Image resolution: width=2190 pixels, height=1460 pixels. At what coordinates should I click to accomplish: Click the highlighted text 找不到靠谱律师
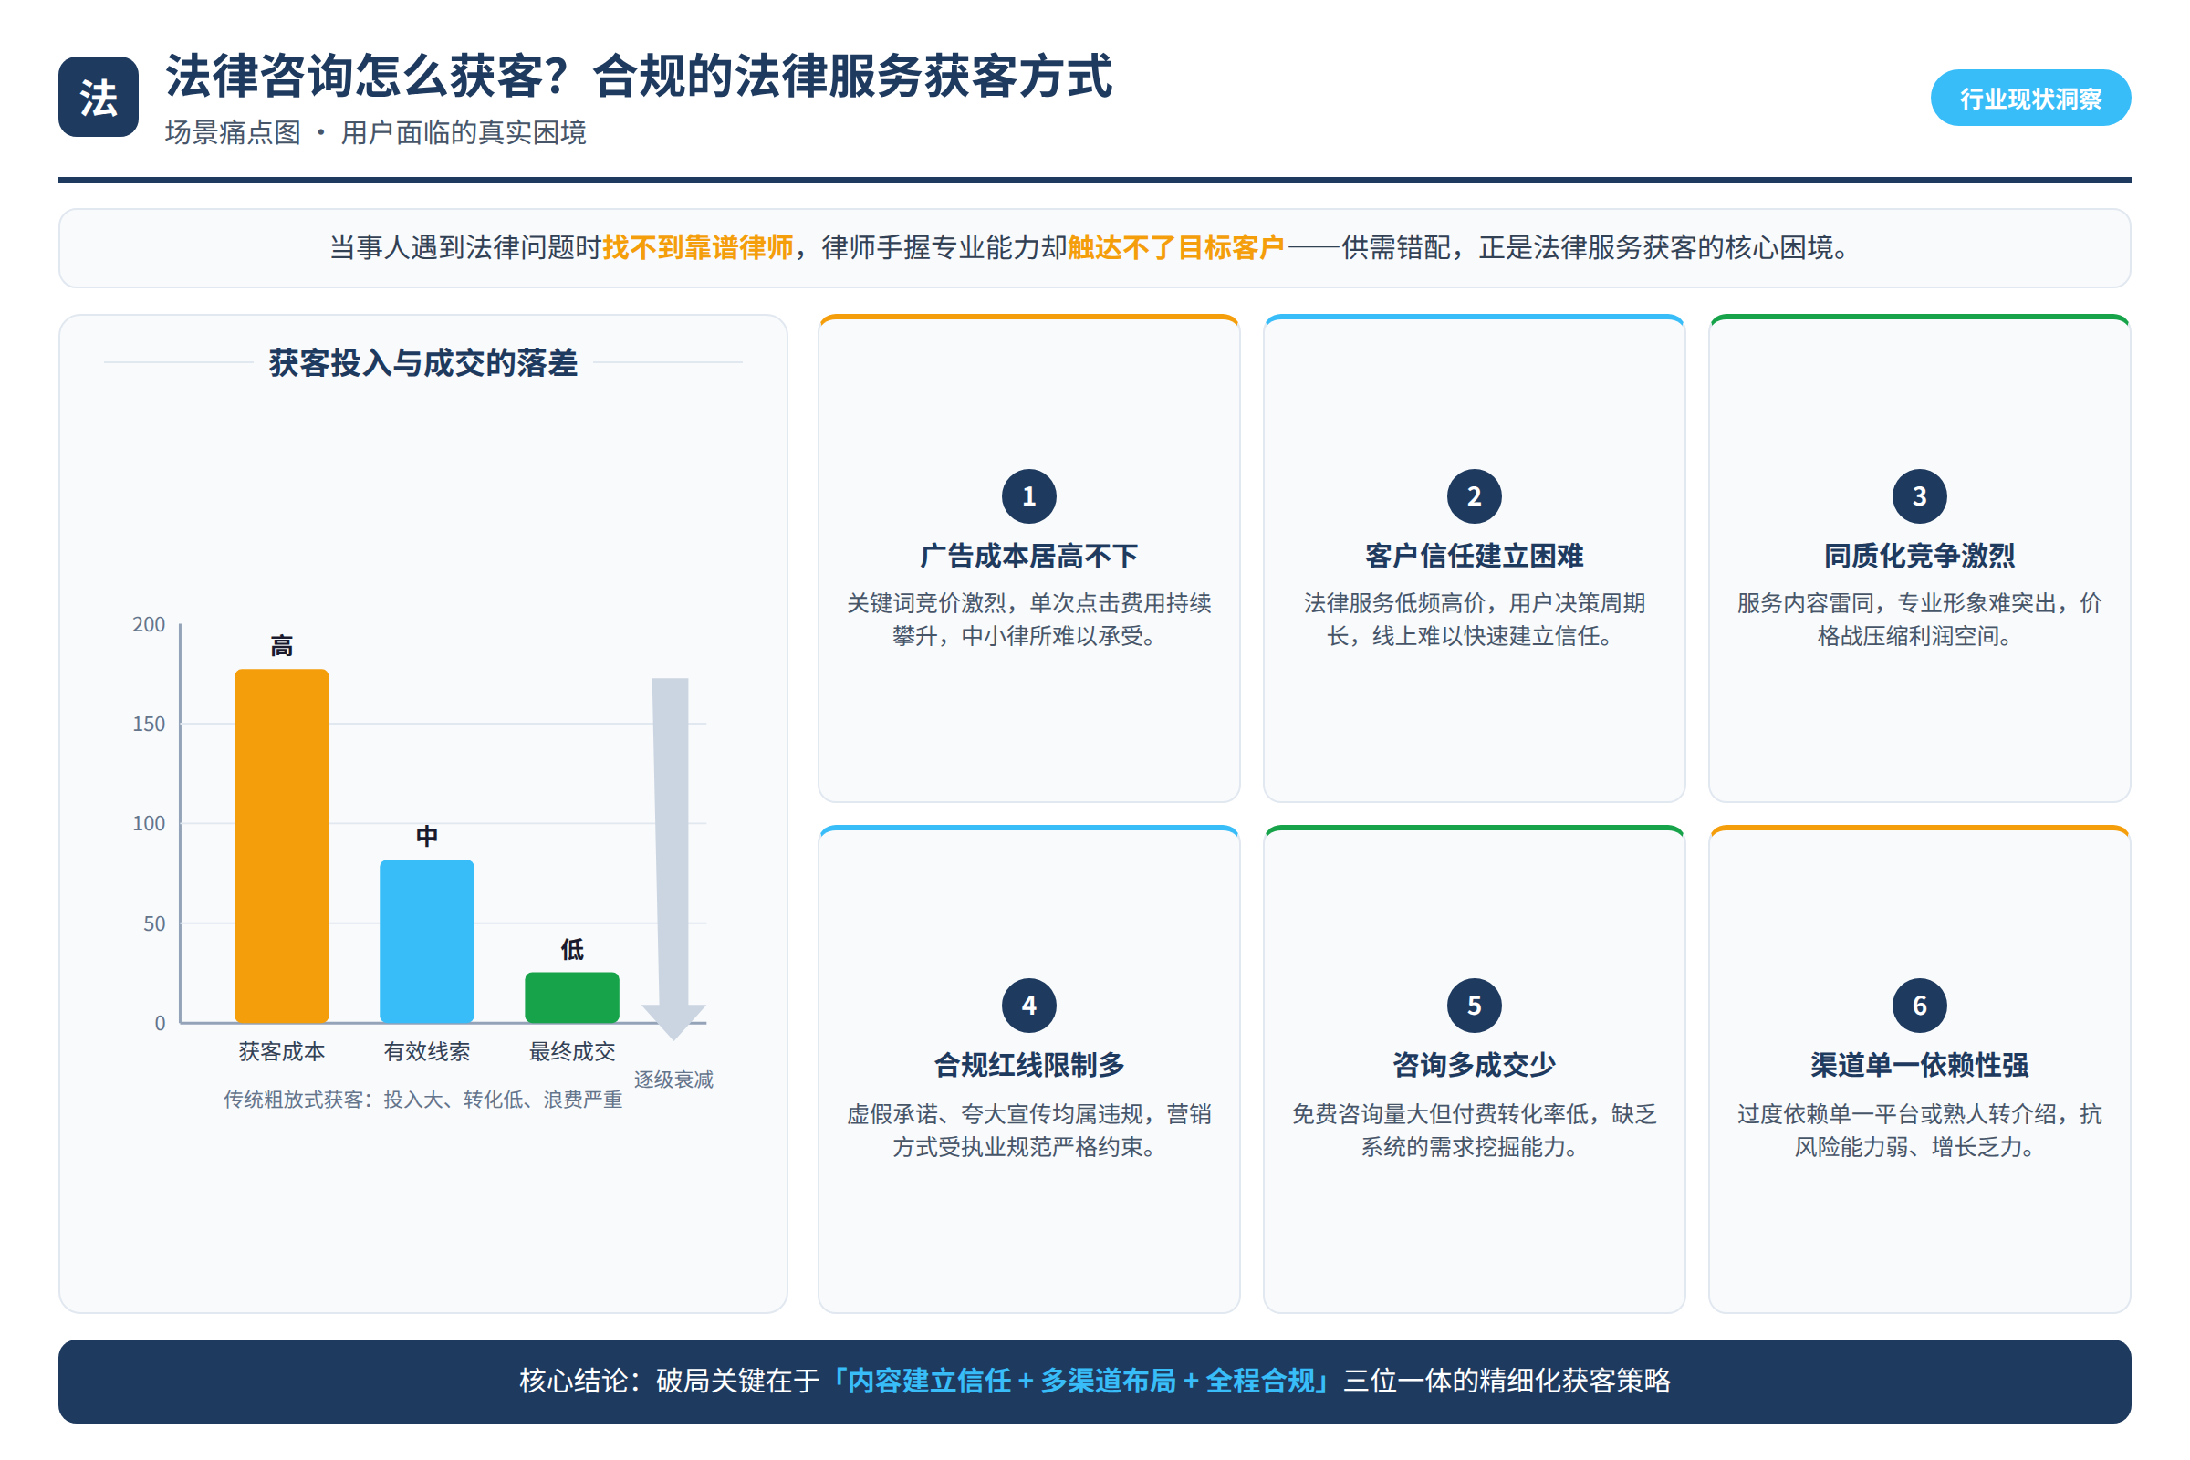pyautogui.click(x=697, y=247)
